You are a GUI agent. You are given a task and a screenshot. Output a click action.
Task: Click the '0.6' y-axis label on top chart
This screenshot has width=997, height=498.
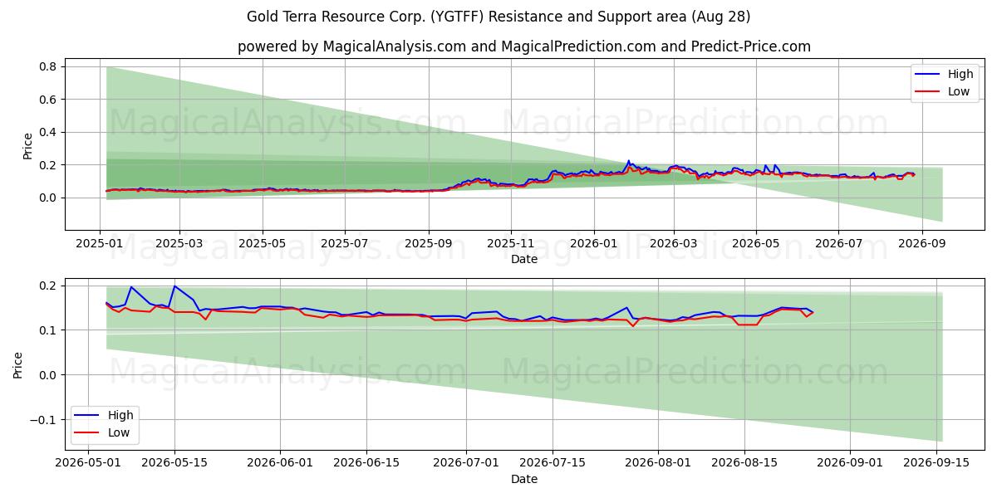[x=47, y=100]
